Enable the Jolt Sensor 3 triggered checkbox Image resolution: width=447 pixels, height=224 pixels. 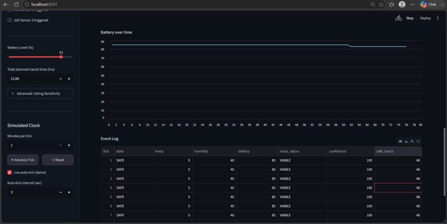(9, 20)
